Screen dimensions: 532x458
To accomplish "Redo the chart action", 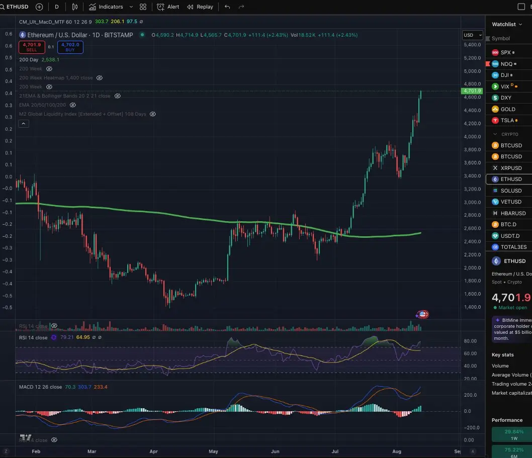I will coord(241,7).
